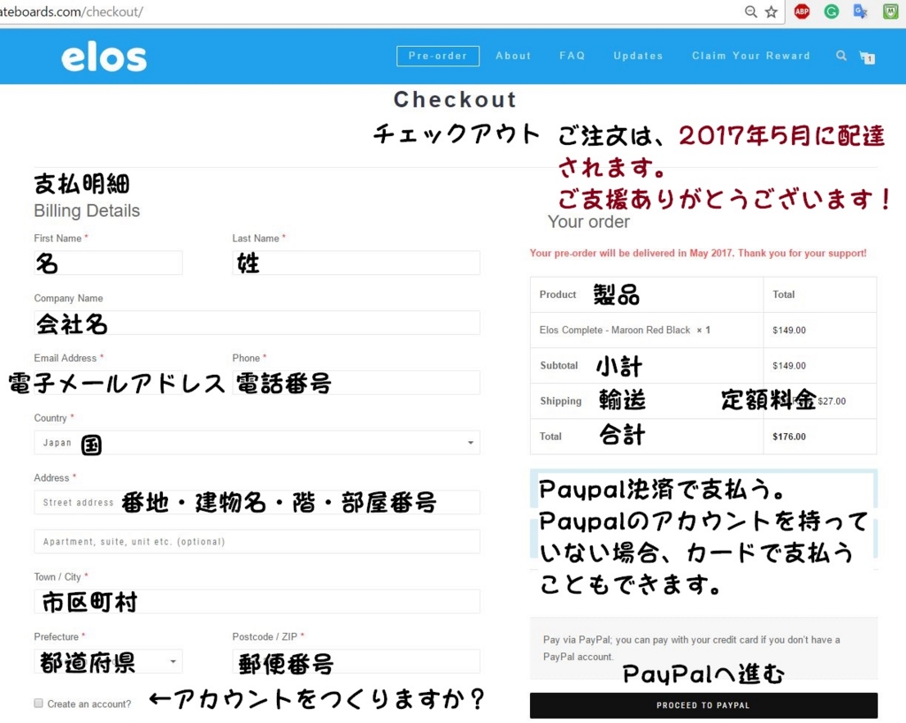The height and width of the screenshot is (723, 906).
Task: Expand the Prefecture dropdown
Action: tap(108, 661)
